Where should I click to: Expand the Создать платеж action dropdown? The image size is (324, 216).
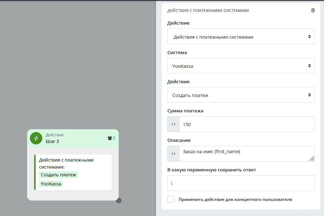241,95
